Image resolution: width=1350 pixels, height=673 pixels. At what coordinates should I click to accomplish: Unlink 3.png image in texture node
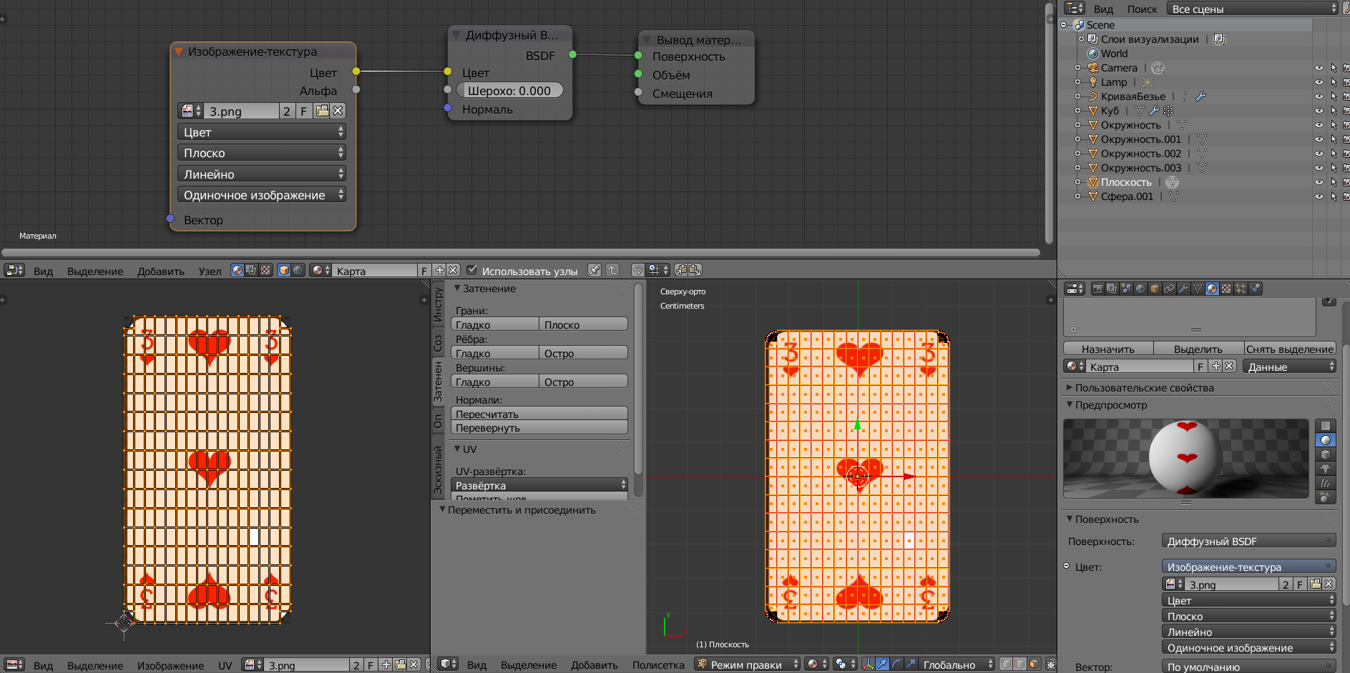[x=338, y=111]
